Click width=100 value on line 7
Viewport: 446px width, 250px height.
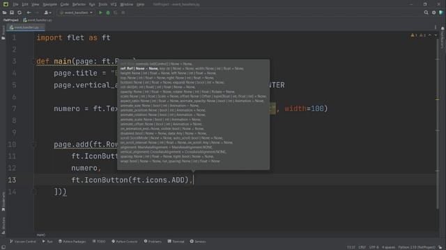tap(305, 108)
